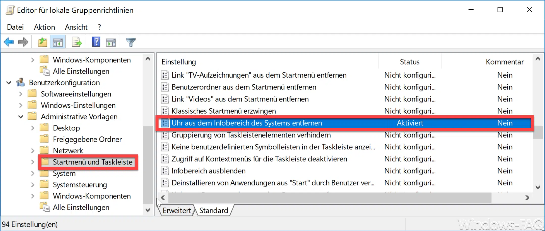This screenshot has width=545, height=231.
Task: Click the folder Up one level icon
Action: point(43,42)
